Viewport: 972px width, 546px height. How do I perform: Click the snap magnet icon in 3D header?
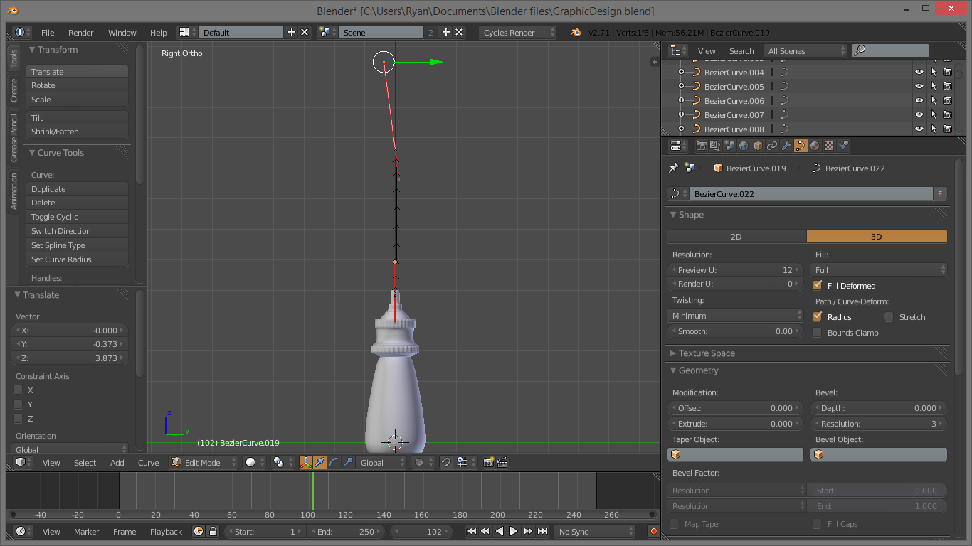pyautogui.click(x=446, y=462)
